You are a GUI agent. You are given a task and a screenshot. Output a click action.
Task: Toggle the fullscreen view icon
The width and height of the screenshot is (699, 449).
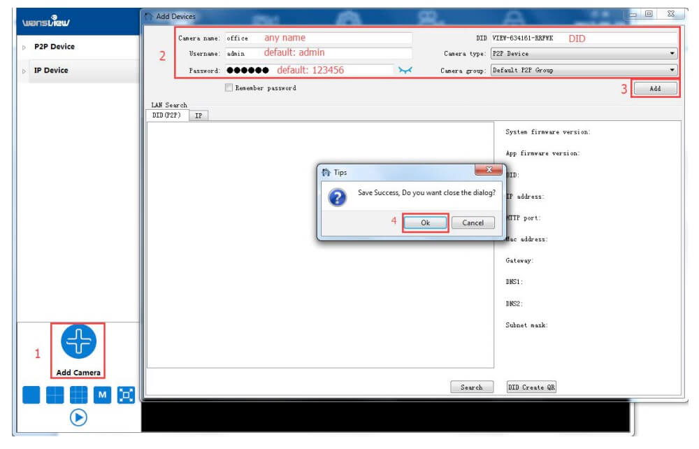point(126,394)
